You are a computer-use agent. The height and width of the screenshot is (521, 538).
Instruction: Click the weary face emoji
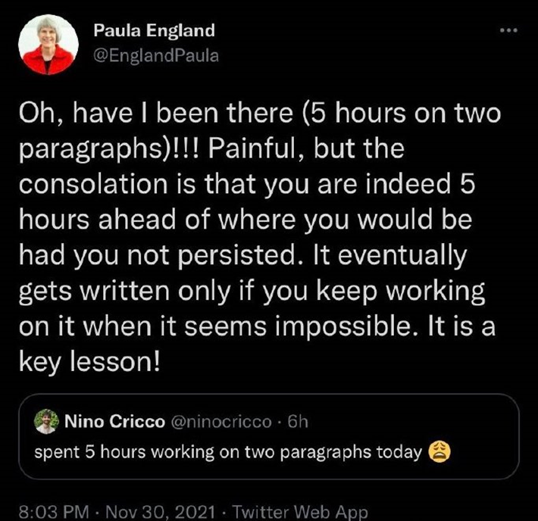(439, 452)
